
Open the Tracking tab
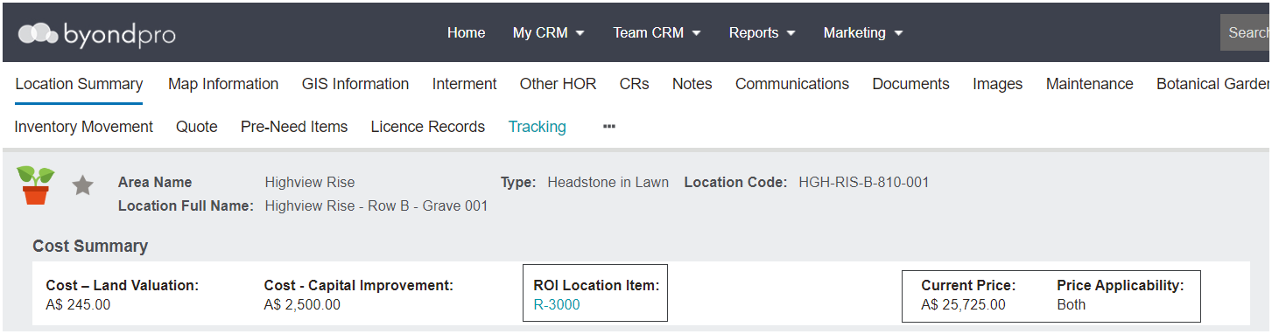538,127
